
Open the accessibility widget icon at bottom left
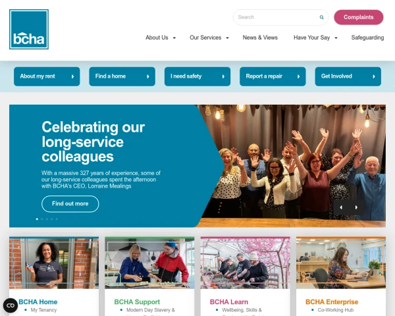11,305
